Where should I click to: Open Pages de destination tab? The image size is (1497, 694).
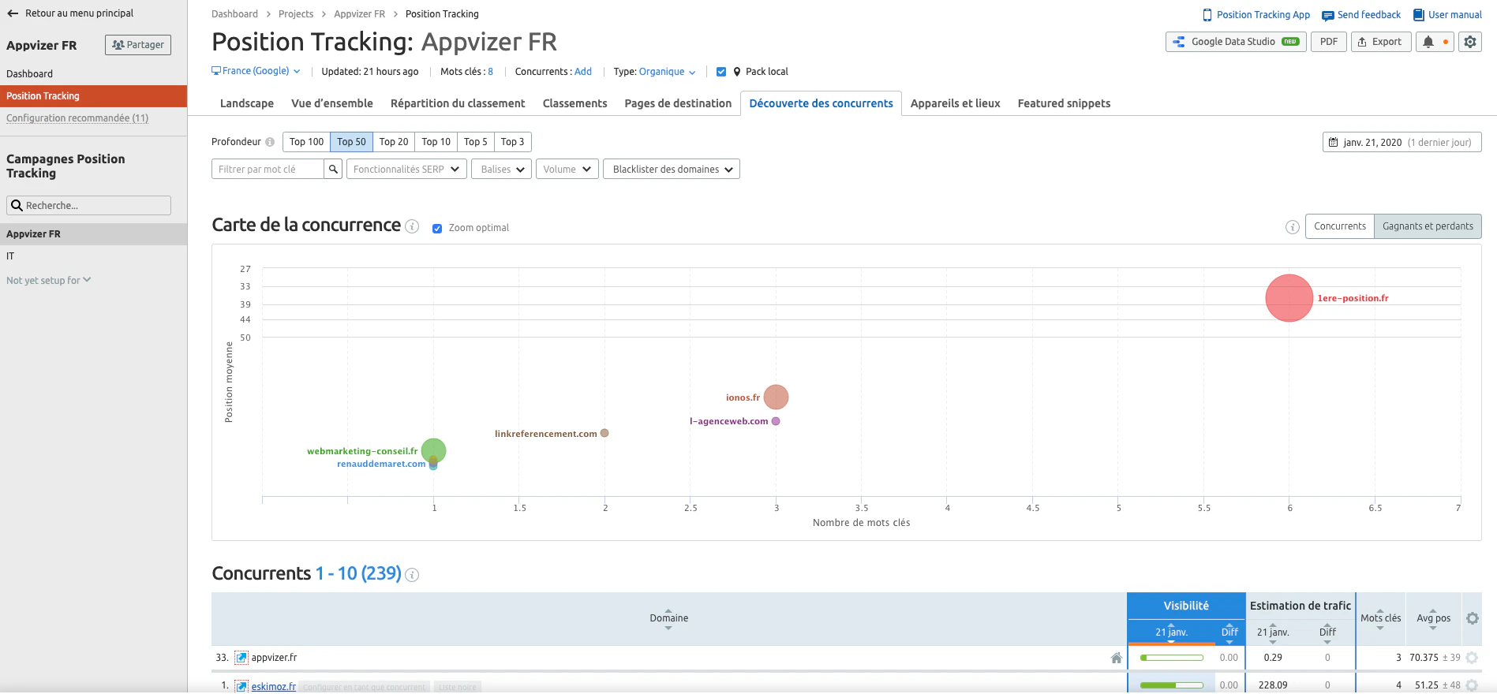pos(678,103)
